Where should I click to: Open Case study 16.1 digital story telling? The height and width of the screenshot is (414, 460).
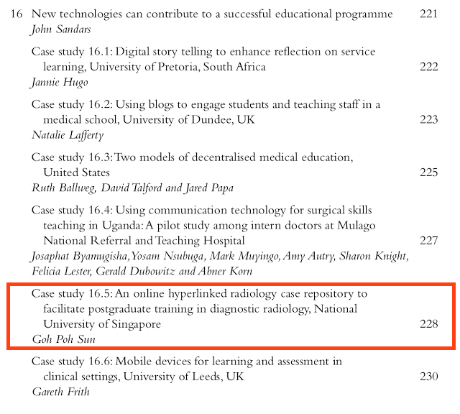pos(203,59)
